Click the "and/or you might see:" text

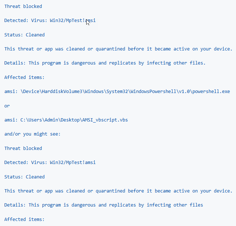[32, 134]
